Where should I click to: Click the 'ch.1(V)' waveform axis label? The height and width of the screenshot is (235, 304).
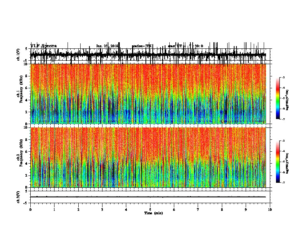click(x=18, y=55)
